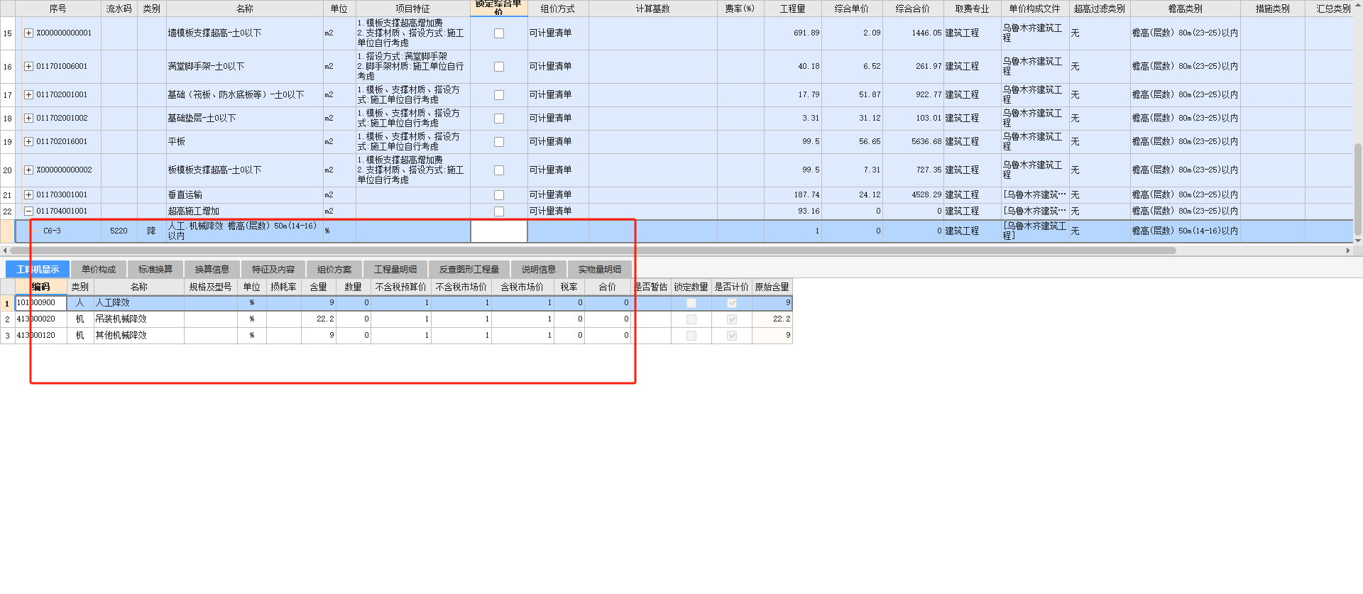Select the C6-3 sub-item row code

click(x=52, y=231)
